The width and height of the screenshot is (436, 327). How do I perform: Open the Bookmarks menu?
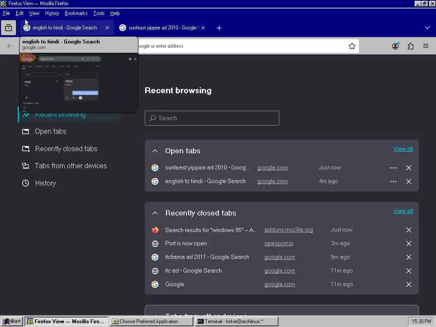point(76,13)
